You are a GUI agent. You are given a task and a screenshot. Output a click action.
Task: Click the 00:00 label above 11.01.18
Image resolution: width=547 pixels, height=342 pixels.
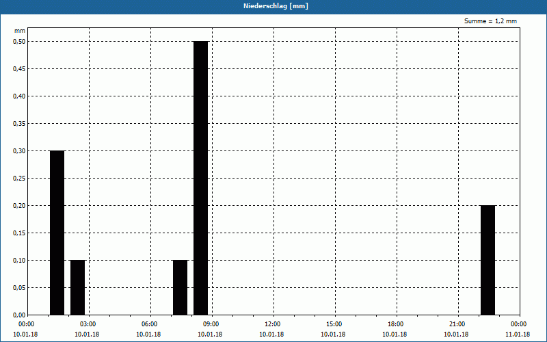(520, 324)
